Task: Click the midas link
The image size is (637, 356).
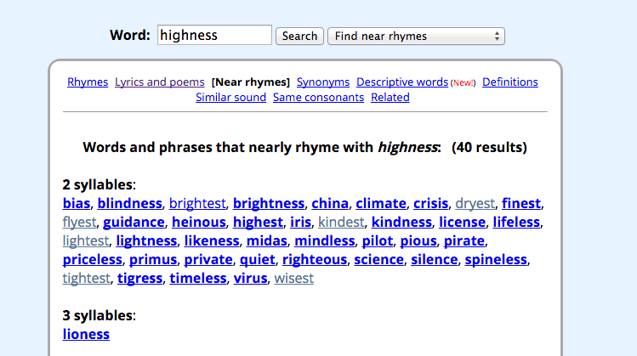Action: pyautogui.click(x=266, y=240)
